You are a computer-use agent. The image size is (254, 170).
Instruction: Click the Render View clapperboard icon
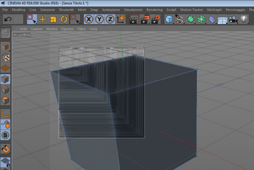click(x=134, y=19)
